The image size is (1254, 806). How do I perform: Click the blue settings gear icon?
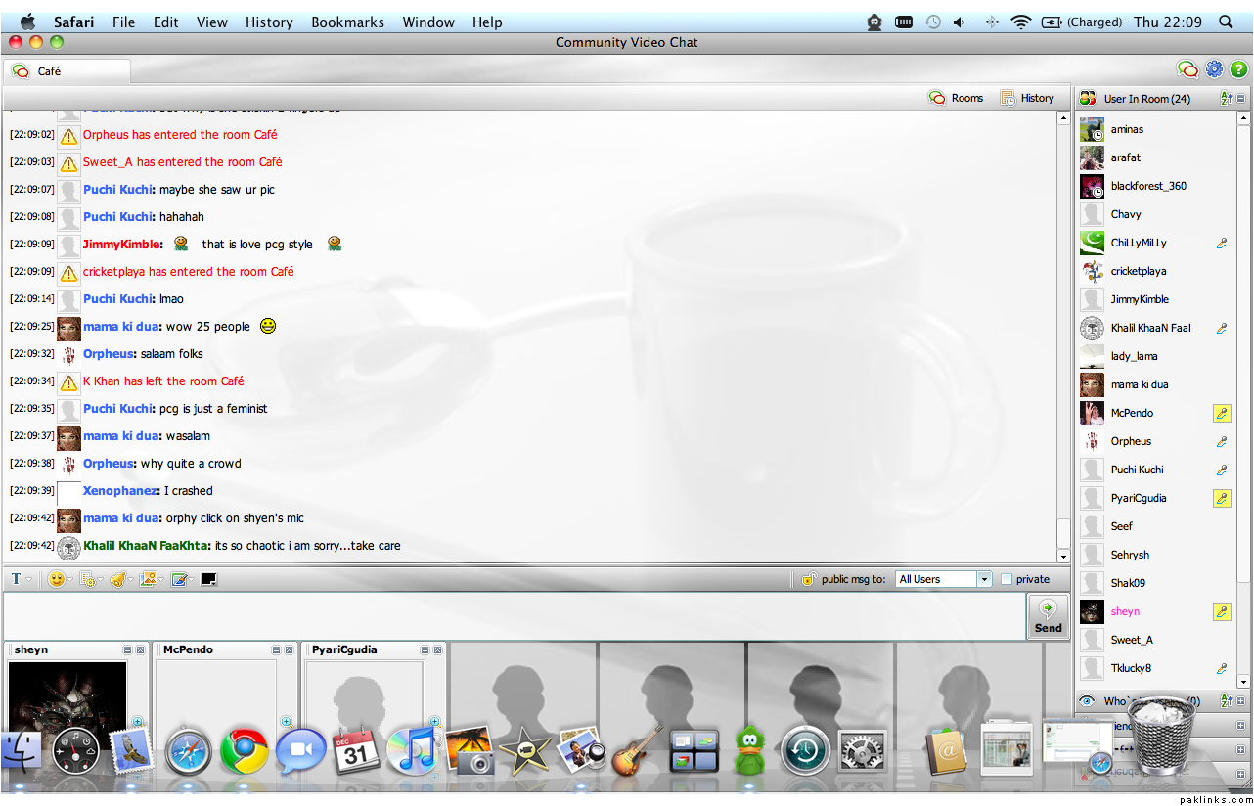(x=1214, y=69)
